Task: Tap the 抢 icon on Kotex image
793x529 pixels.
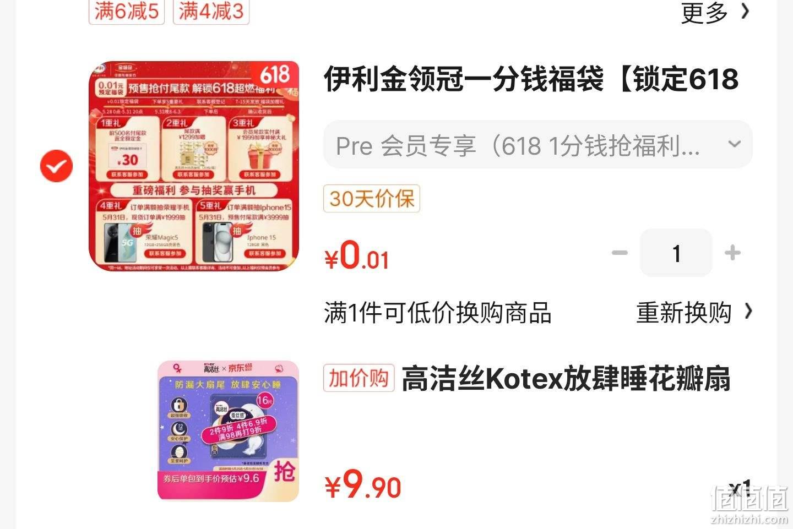Action: tap(285, 472)
